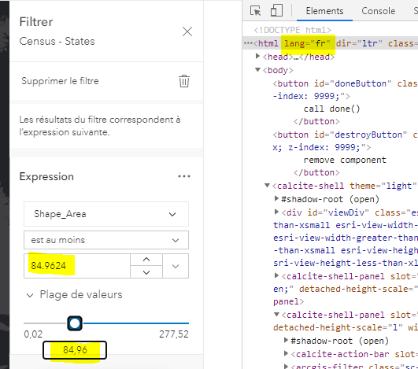Click the range slider thumb
The width and height of the screenshot is (418, 369).
click(x=75, y=323)
